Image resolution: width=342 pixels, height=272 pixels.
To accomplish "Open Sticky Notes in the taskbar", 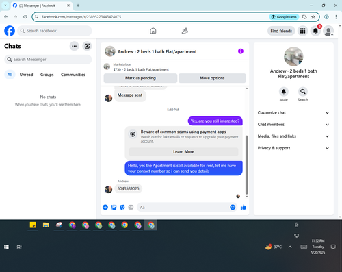I will (33, 225).
